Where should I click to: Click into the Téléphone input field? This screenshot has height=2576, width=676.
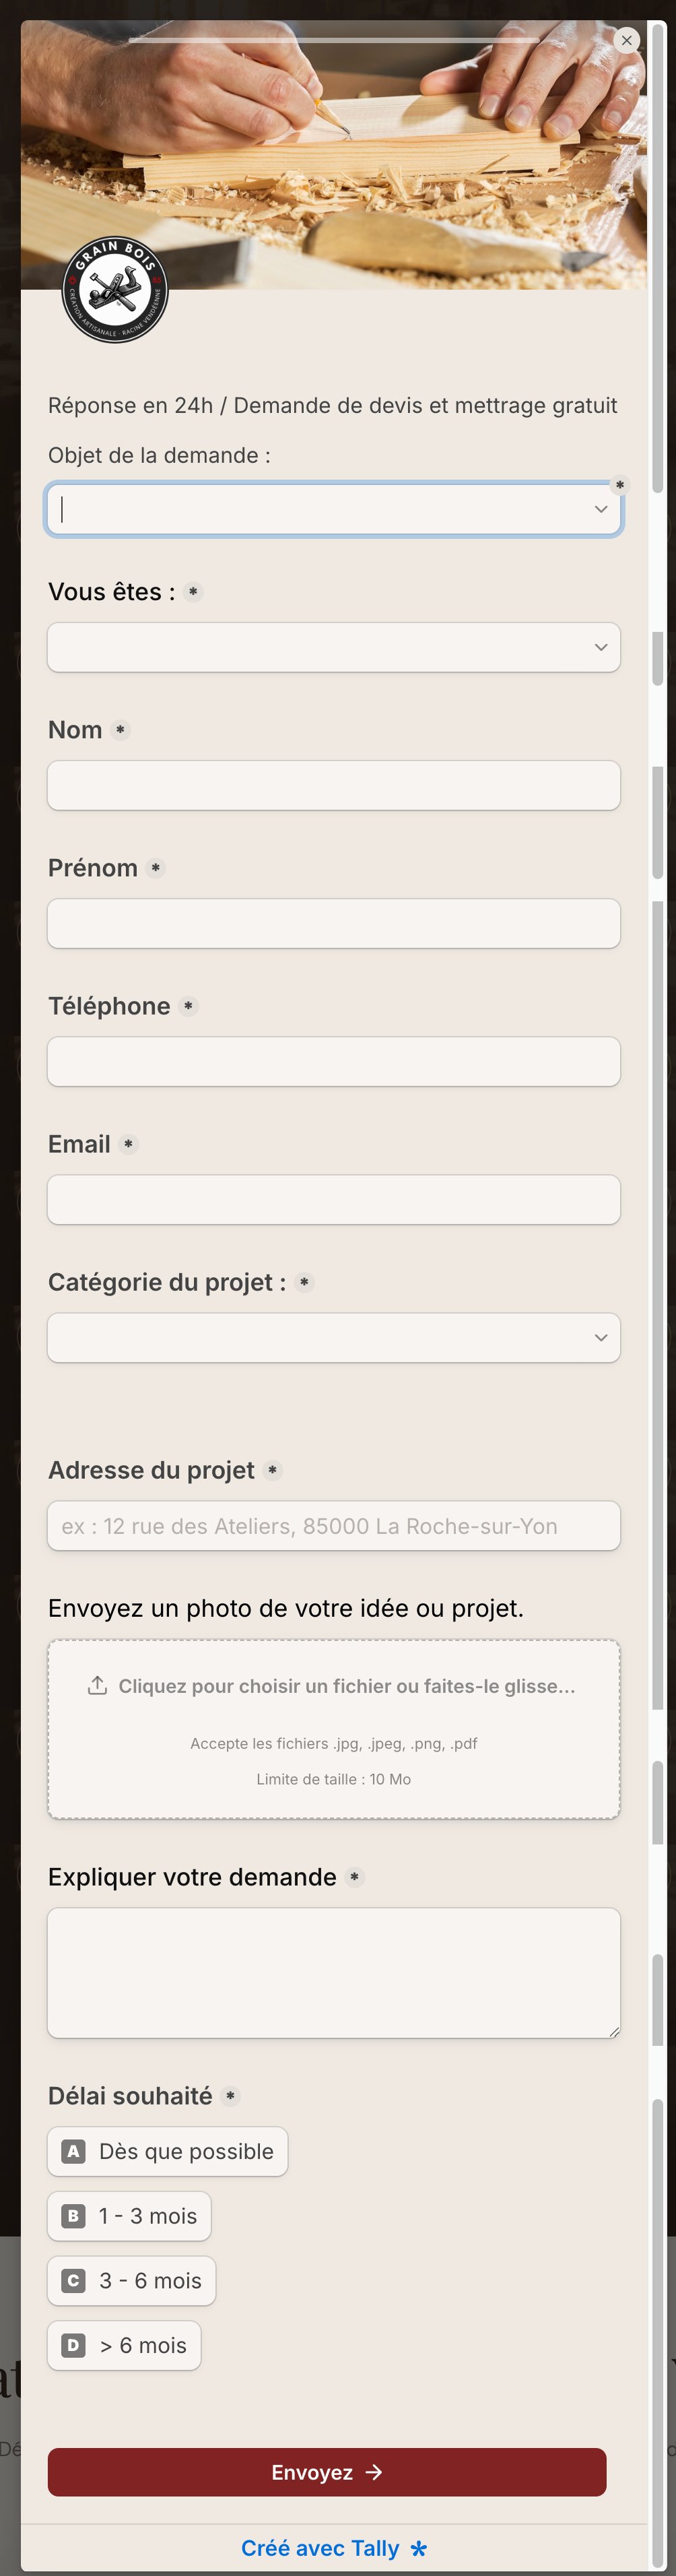point(334,1061)
